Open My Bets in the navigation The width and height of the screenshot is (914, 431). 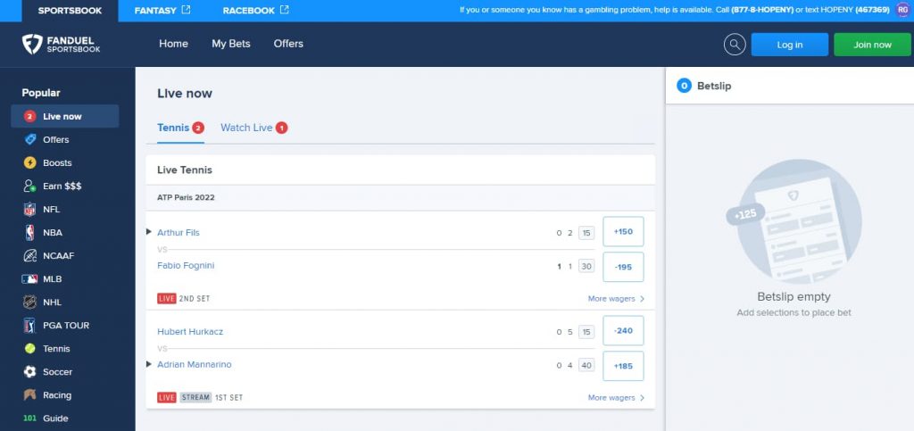click(x=231, y=44)
